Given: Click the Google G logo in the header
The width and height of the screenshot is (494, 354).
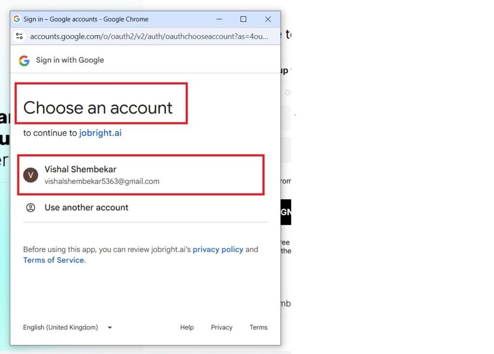Looking at the screenshot, I should click(x=24, y=60).
